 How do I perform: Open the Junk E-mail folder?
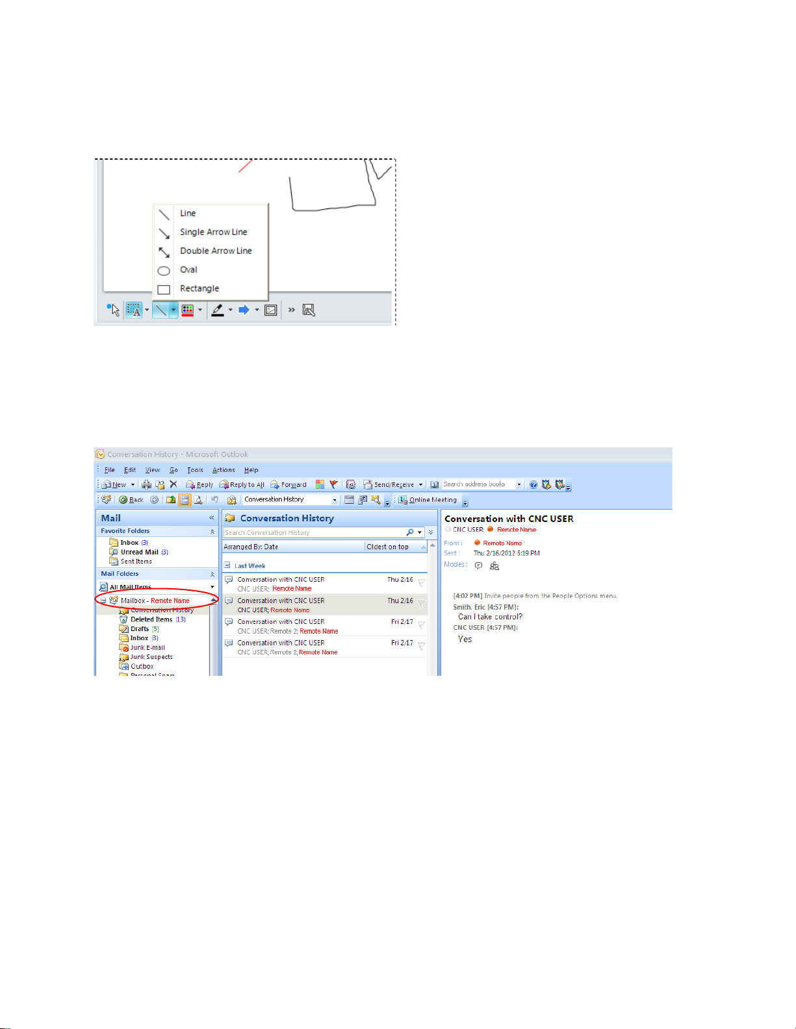coord(142,648)
